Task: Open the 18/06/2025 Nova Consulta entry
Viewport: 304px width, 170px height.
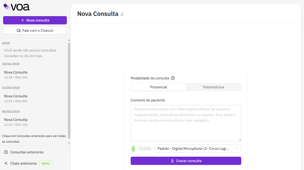Action: tap(16, 74)
